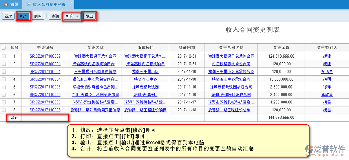Switch to the 首页 tab
Screen dimensions: 349x160
point(11,4)
